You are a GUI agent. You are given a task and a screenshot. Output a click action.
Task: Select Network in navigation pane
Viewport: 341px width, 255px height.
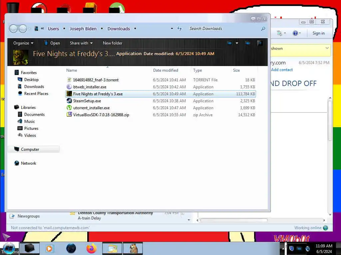coord(29,163)
